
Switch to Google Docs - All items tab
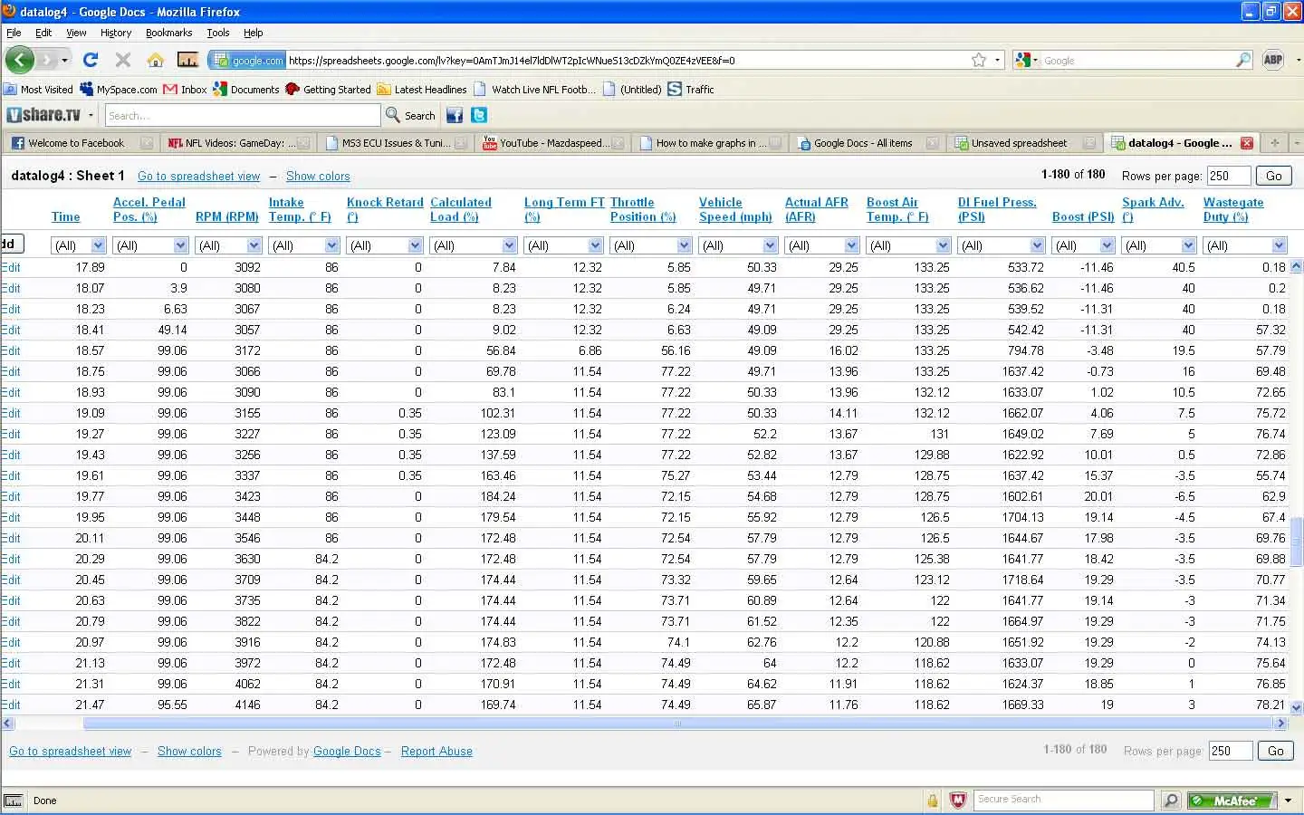pyautogui.click(x=863, y=143)
